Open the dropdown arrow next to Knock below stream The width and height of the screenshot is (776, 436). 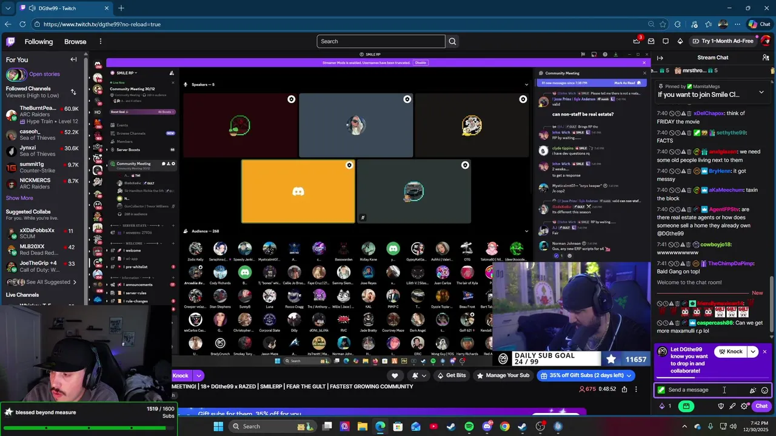(x=198, y=375)
